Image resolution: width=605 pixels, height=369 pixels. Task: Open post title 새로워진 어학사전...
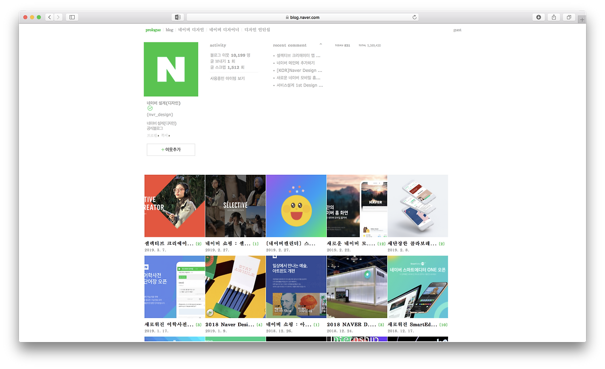169,325
